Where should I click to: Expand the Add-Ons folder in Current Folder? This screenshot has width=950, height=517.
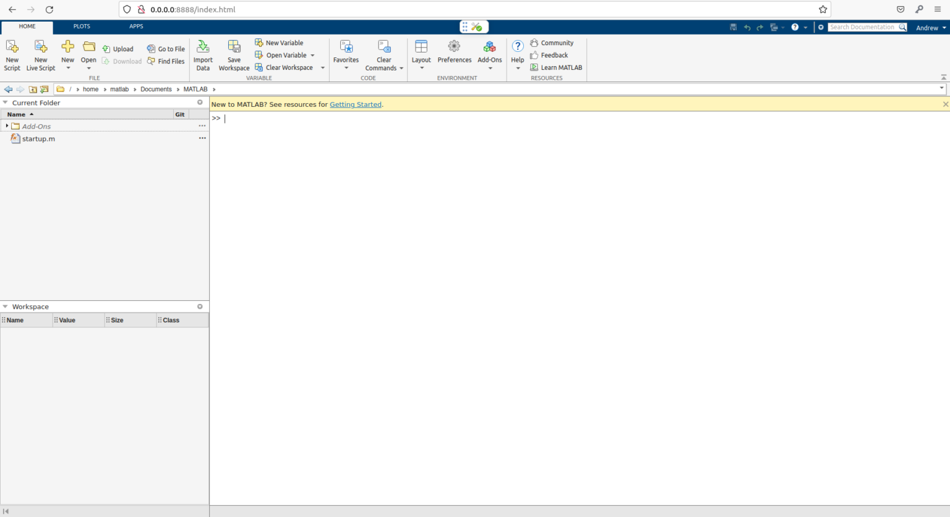coord(7,126)
